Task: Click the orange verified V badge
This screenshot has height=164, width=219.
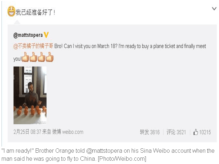Action: tap(46, 35)
